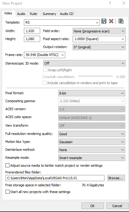Viewport: 129px width, 212px height.
Task: Click the question mark help icon
Action: 110,3
